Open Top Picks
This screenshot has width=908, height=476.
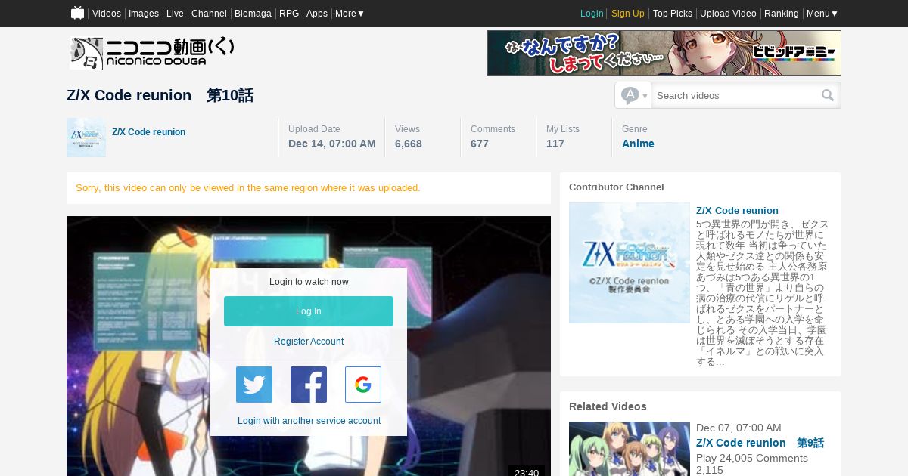tap(673, 14)
